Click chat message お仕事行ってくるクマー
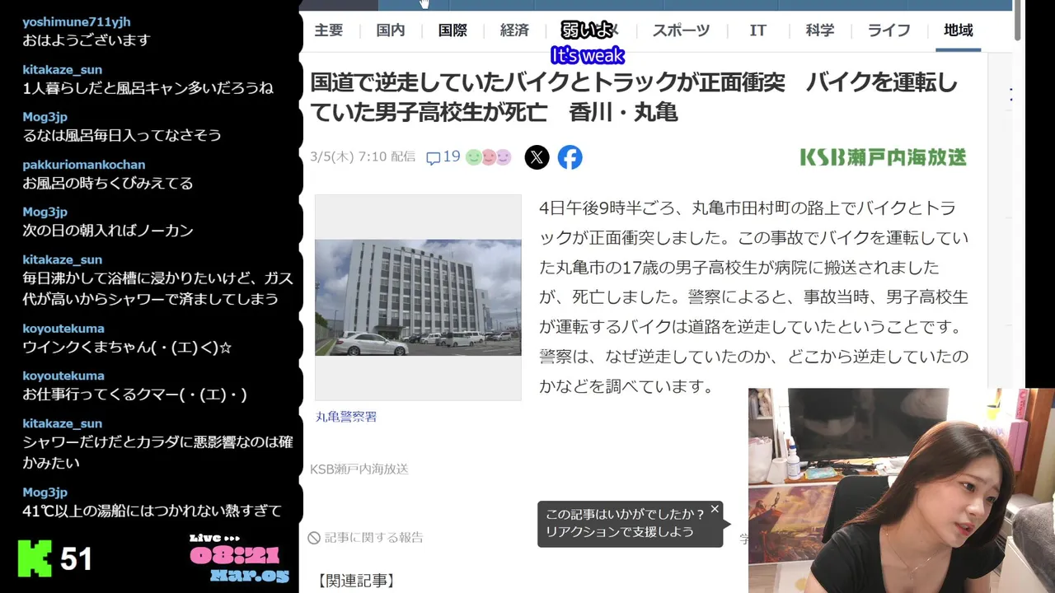1055x593 pixels. click(x=134, y=395)
